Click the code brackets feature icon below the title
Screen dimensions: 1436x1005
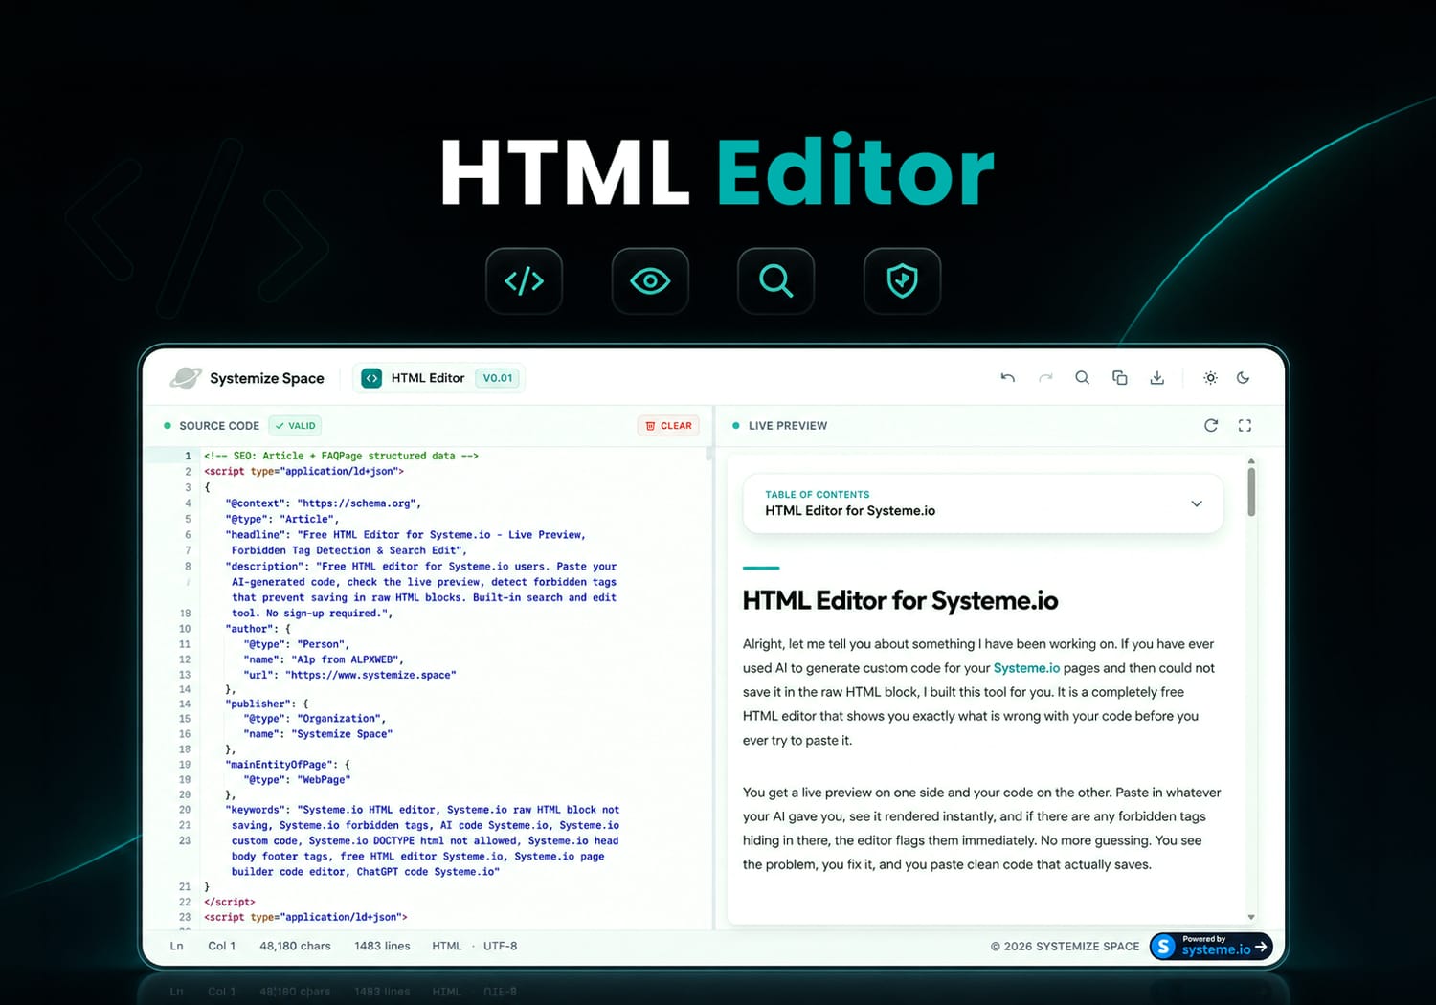[x=524, y=281]
